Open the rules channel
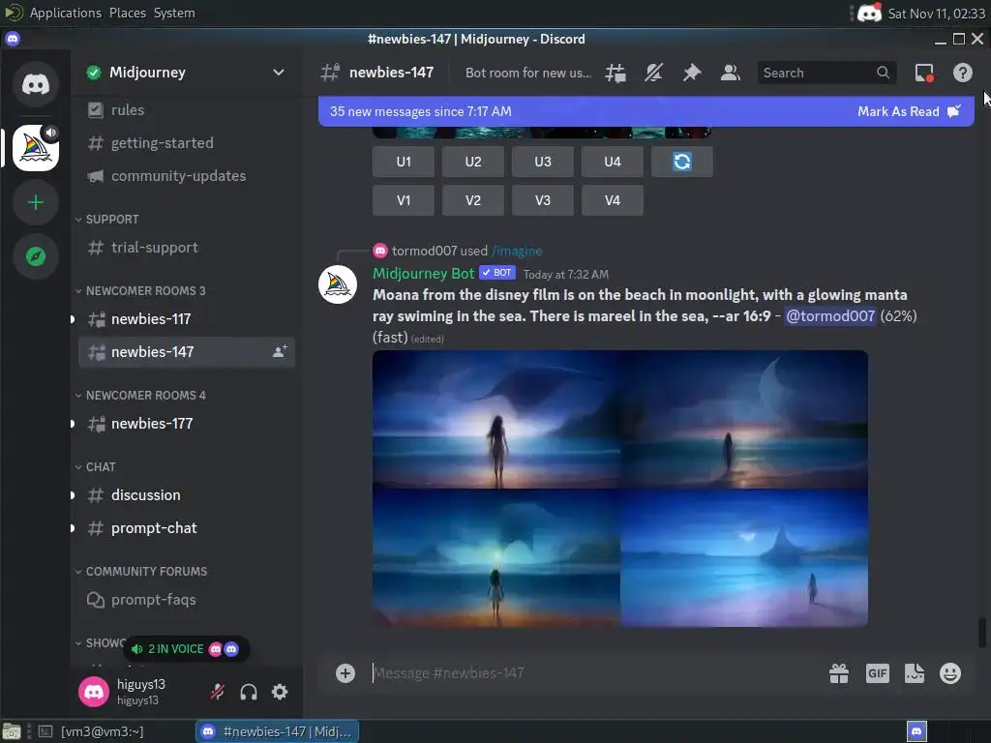This screenshot has width=991, height=743. [x=187, y=110]
